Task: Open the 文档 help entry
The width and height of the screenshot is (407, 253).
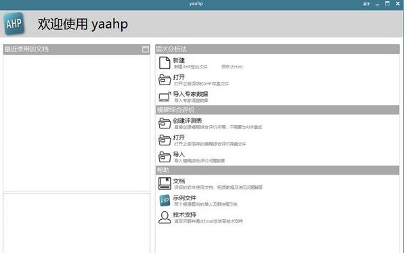Action: click(179, 181)
